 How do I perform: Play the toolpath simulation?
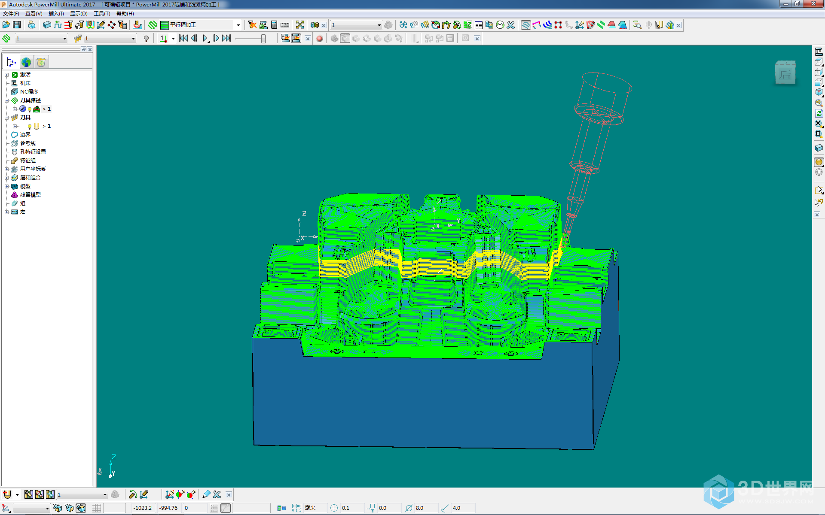[x=205, y=39]
